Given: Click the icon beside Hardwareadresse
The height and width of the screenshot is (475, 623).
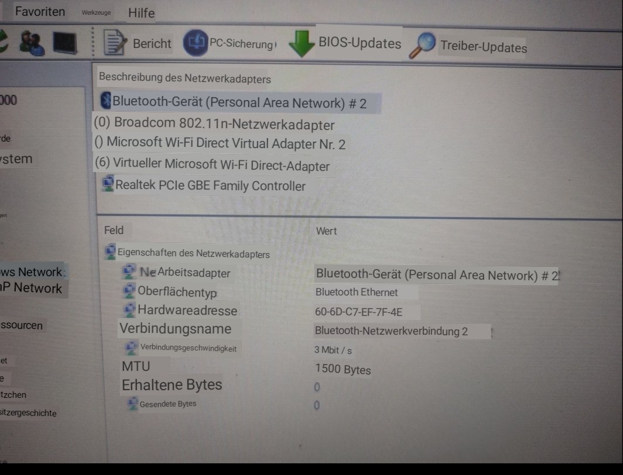Looking at the screenshot, I should click(129, 310).
